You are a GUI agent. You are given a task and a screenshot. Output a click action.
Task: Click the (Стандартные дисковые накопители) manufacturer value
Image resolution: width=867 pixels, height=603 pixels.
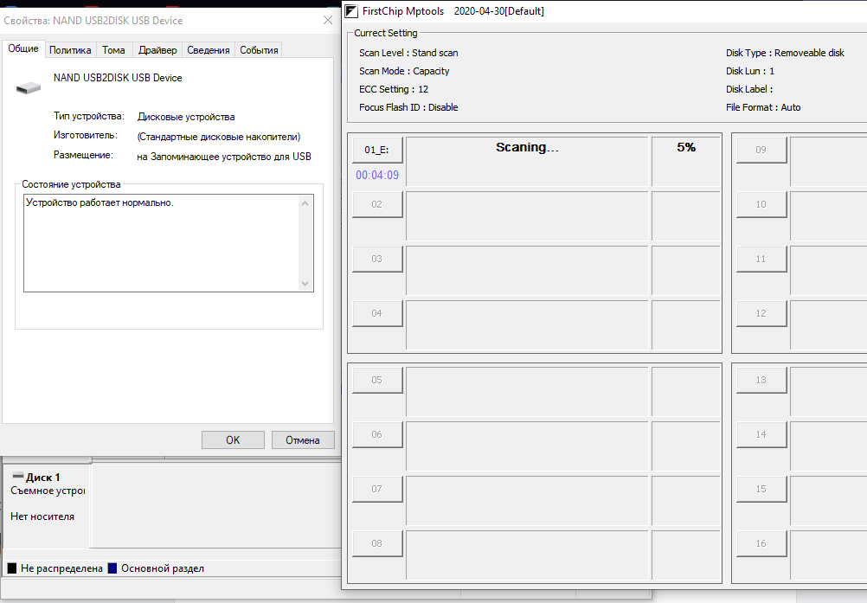(219, 137)
